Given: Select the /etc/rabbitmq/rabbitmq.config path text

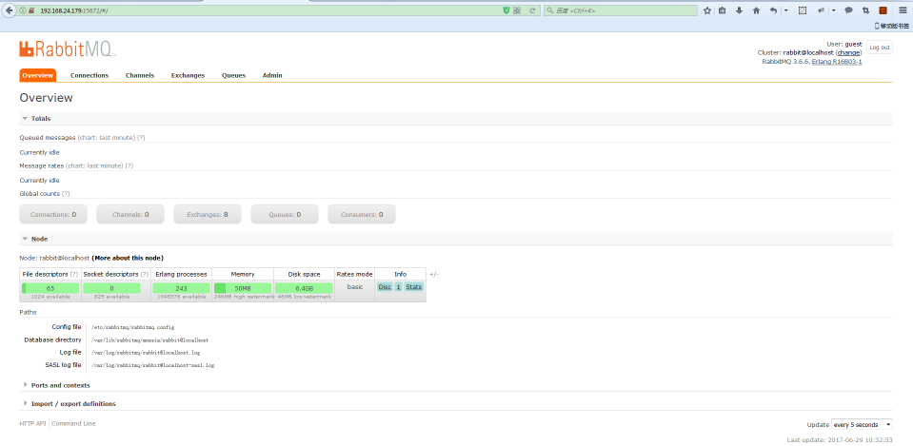Looking at the screenshot, I should pos(132,327).
